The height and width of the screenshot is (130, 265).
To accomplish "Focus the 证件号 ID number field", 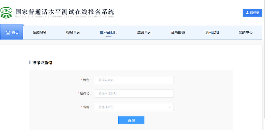I will [134, 93].
